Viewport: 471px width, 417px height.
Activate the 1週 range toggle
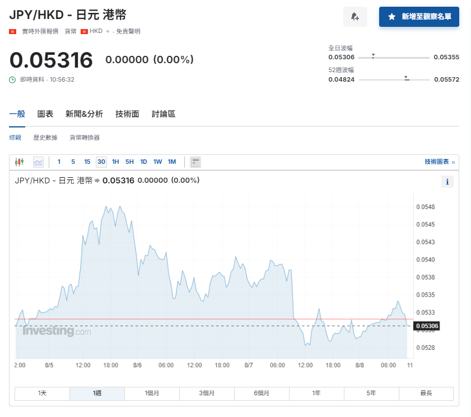click(x=96, y=394)
